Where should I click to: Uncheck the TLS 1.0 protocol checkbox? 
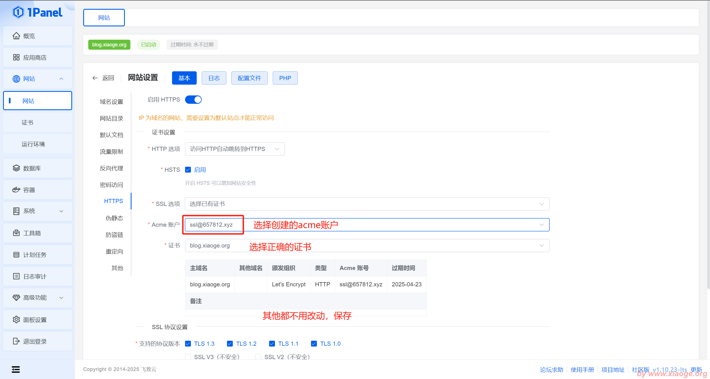(x=314, y=344)
